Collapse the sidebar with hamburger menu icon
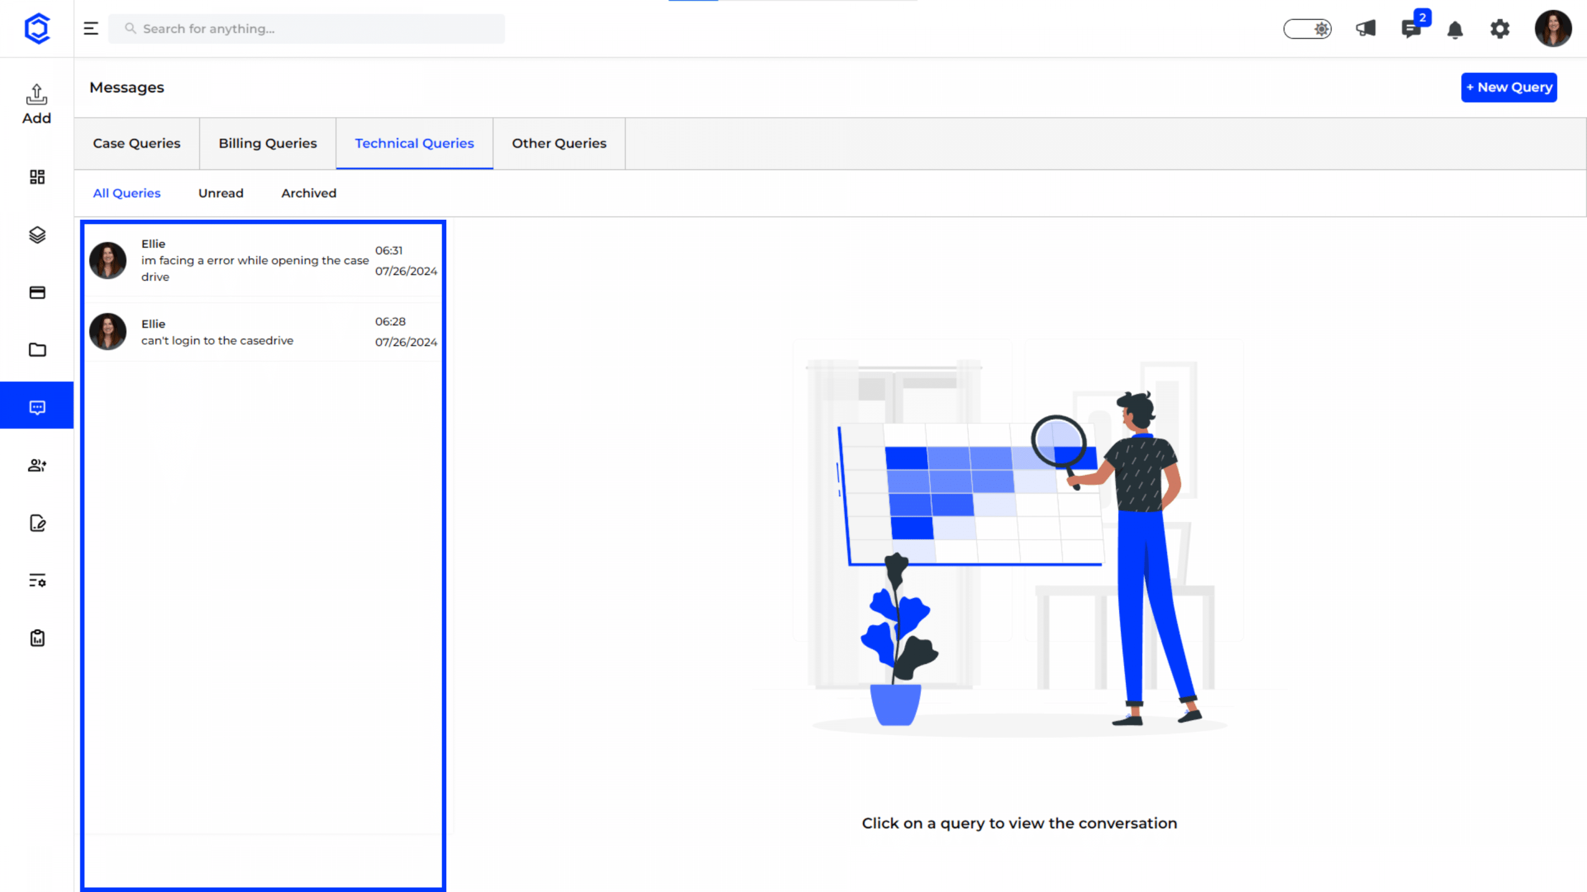The image size is (1587, 892). point(91,28)
